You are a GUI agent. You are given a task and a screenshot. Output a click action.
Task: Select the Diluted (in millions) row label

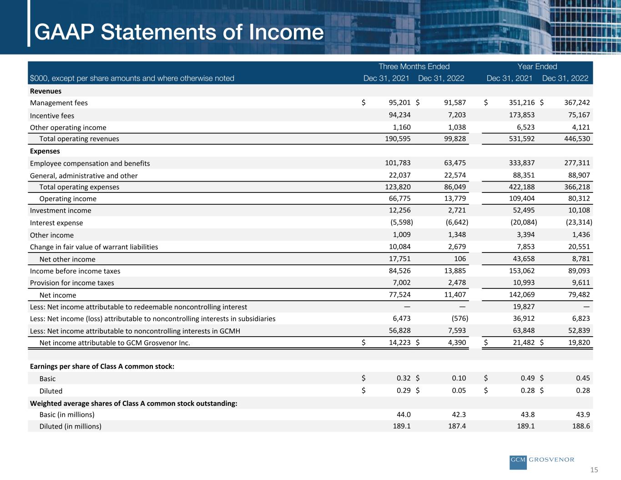[71, 426]
